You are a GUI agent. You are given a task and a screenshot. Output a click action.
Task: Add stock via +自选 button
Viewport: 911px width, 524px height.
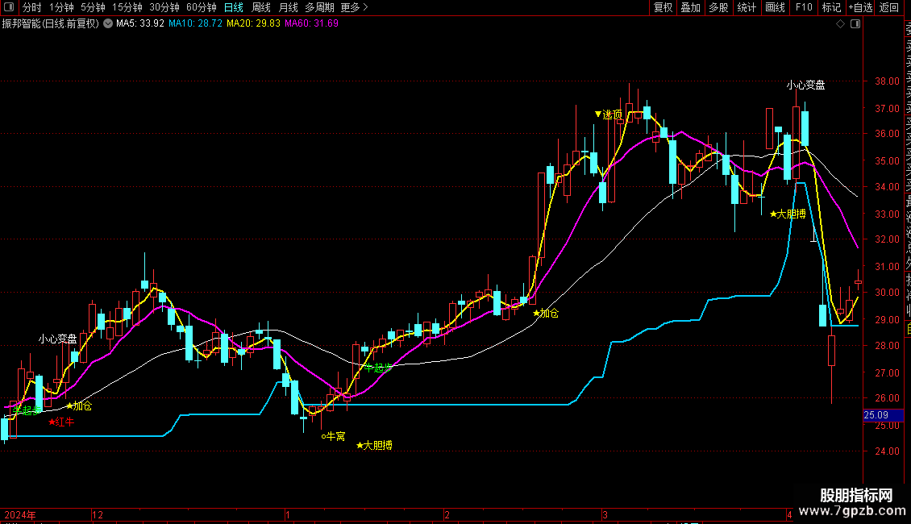860,7
